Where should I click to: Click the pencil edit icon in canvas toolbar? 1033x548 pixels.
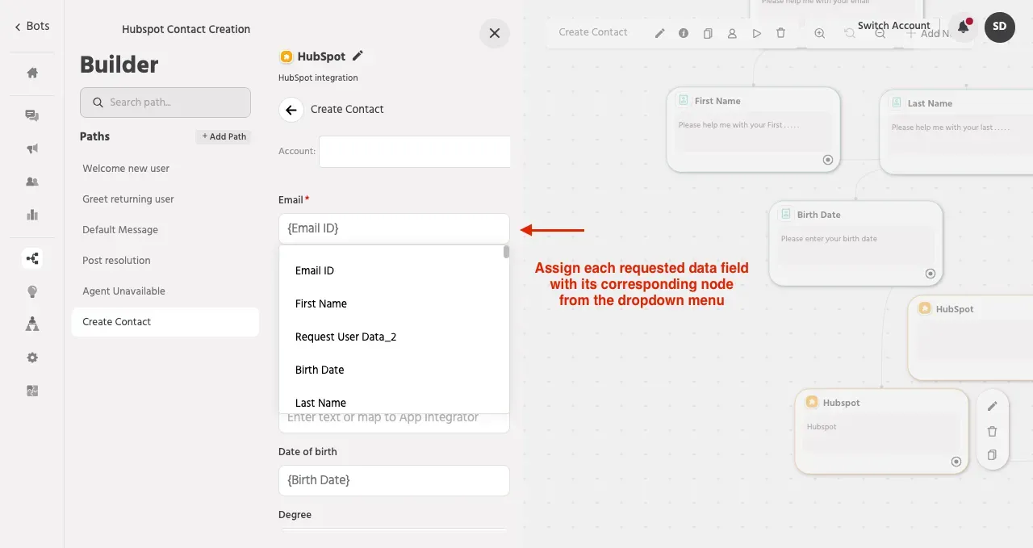tap(660, 33)
